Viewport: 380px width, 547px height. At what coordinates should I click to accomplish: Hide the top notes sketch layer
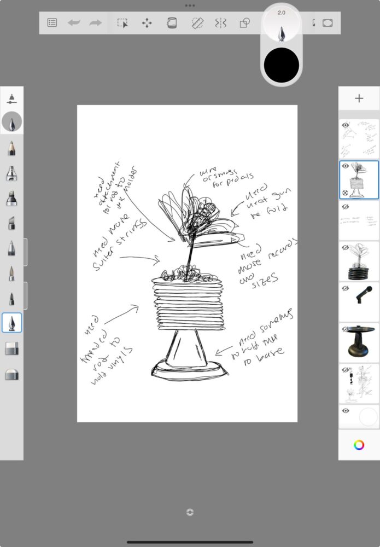pos(345,125)
